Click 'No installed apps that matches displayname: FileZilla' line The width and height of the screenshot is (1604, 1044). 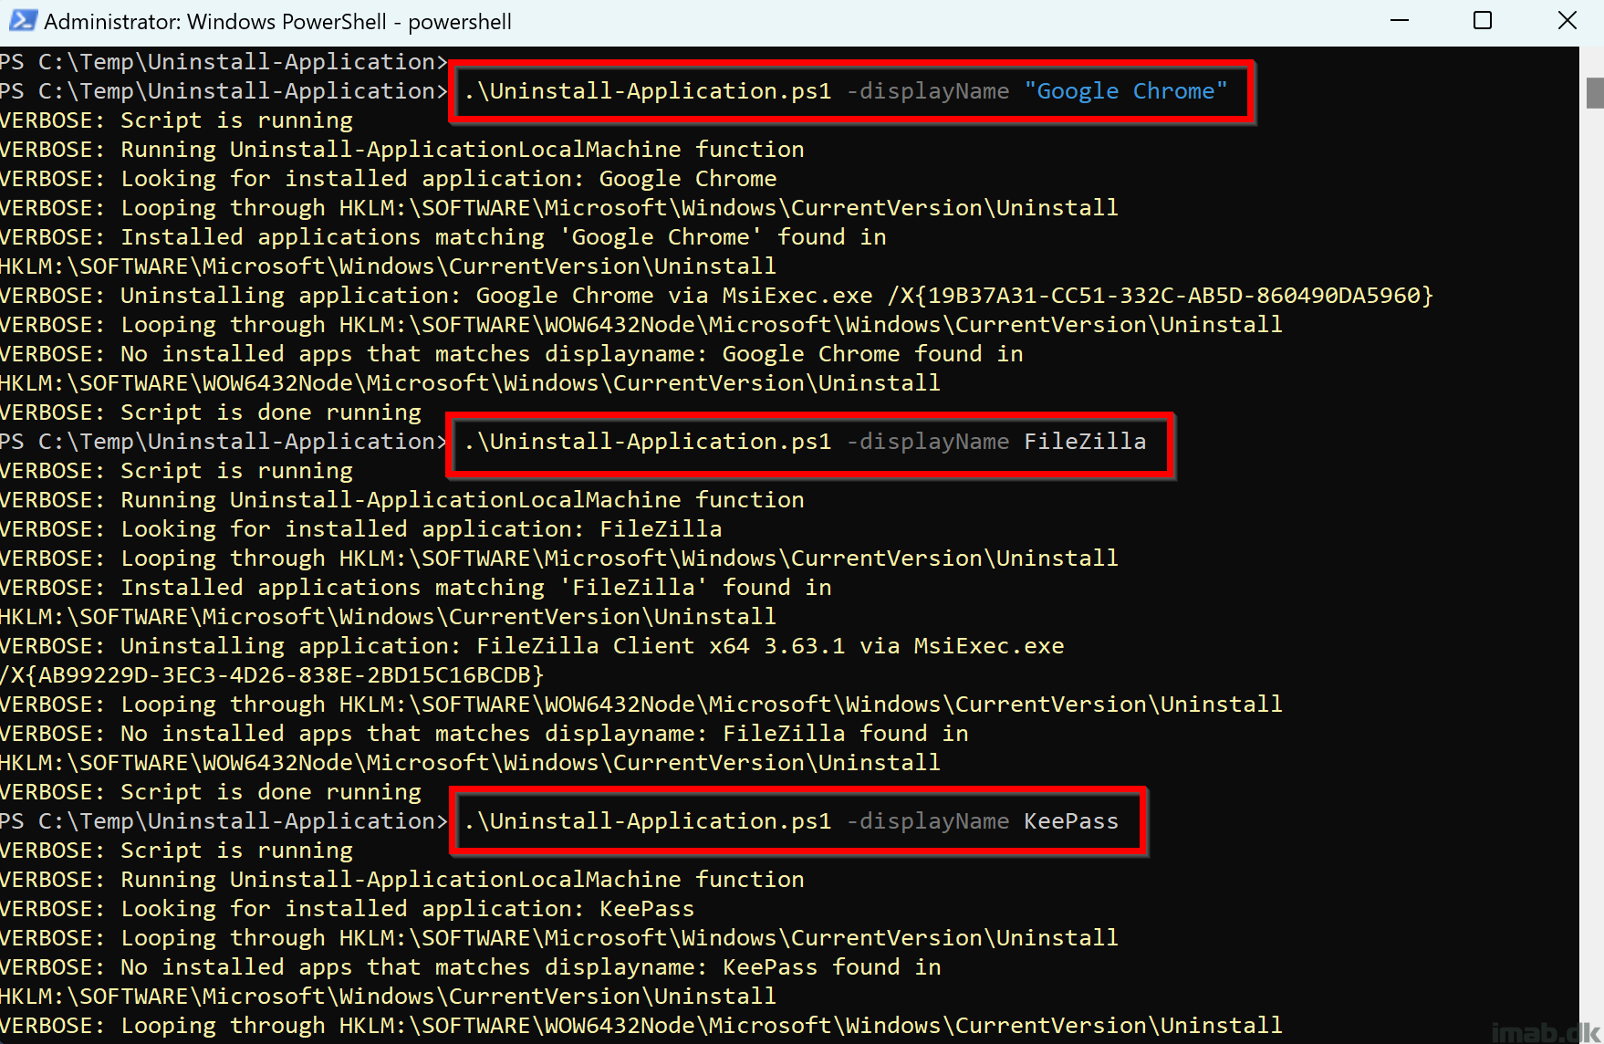click(x=484, y=734)
